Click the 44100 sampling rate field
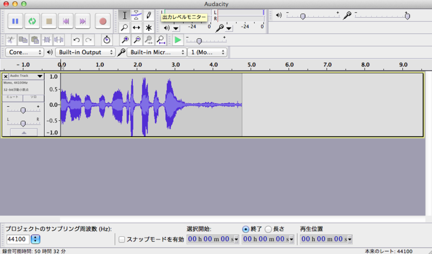 18,239
